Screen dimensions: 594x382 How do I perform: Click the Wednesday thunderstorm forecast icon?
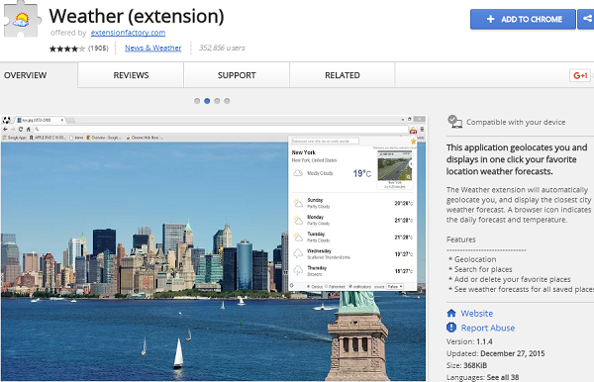tap(298, 253)
